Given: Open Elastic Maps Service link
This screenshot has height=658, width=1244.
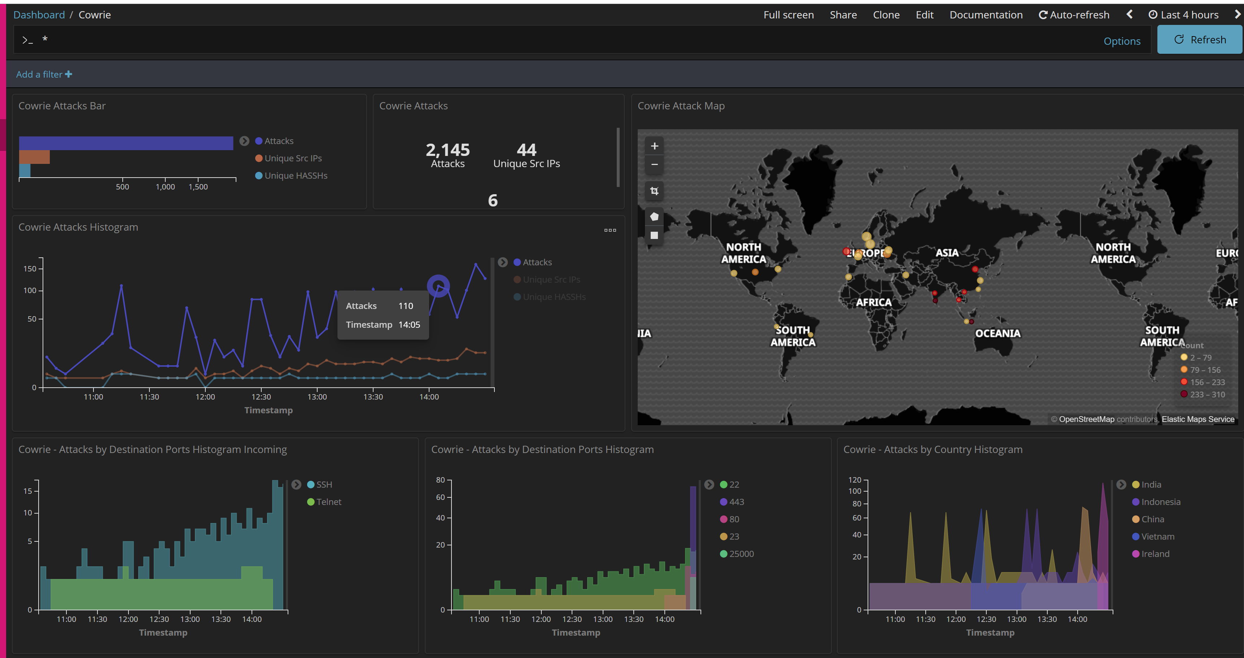Looking at the screenshot, I should click(x=1198, y=419).
